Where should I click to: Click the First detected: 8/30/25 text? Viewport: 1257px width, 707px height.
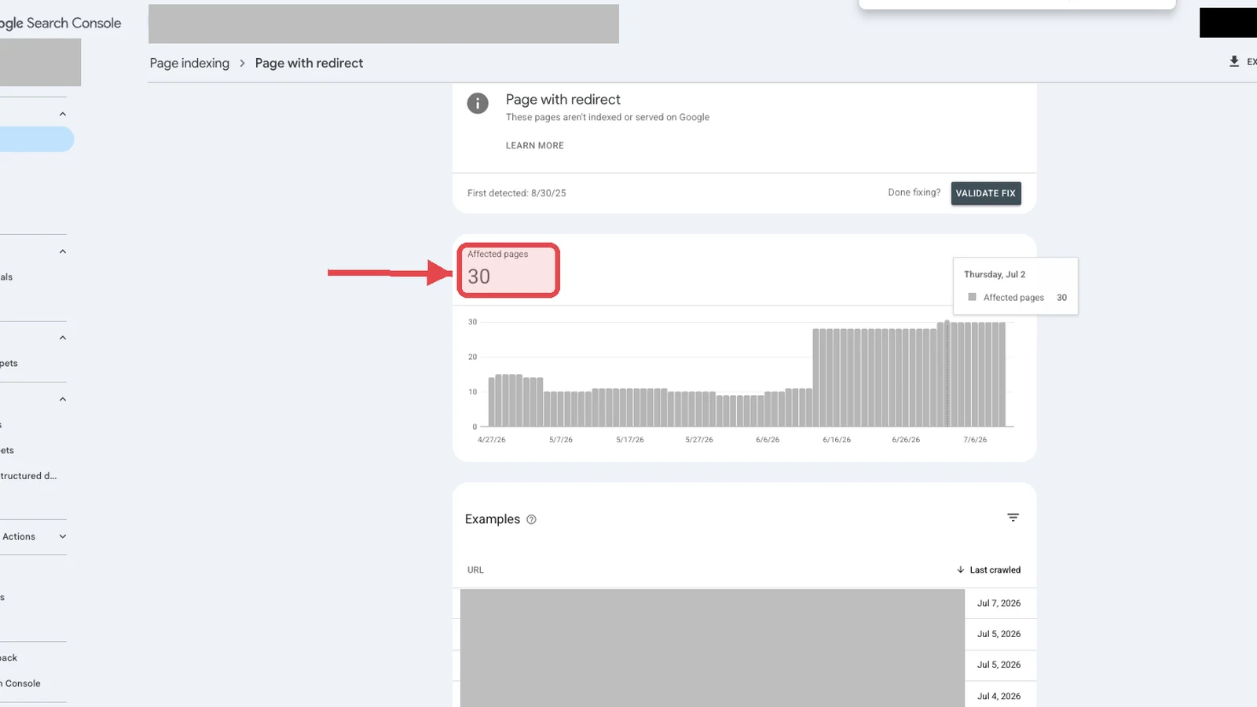(516, 193)
